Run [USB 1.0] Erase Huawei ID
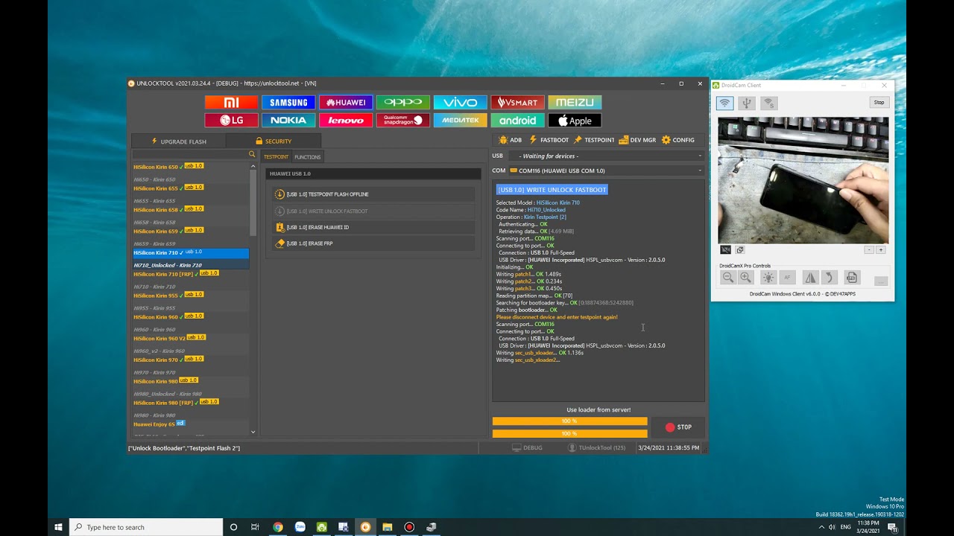This screenshot has height=536, width=954. pos(373,227)
